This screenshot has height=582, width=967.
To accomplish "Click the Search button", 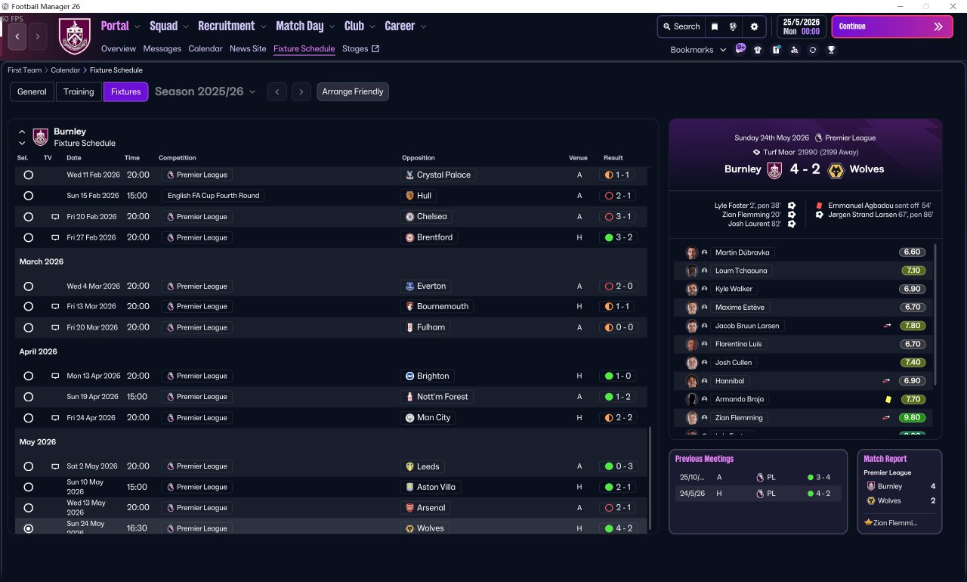I will point(681,26).
